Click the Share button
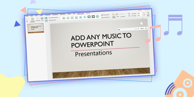The image size is (194, 97). (140, 10)
